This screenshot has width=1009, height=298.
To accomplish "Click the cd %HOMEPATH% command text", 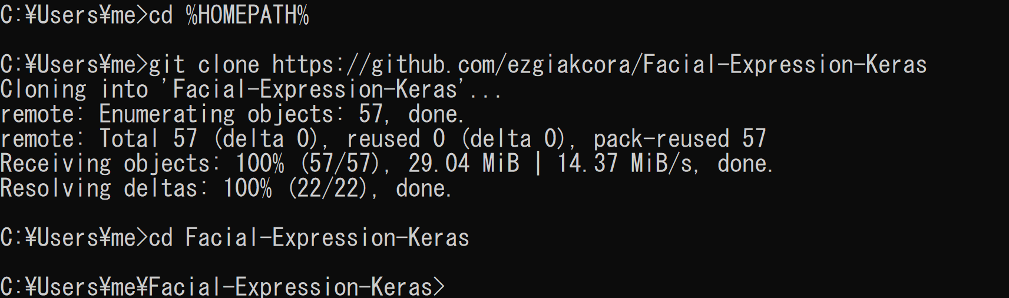I will (229, 15).
